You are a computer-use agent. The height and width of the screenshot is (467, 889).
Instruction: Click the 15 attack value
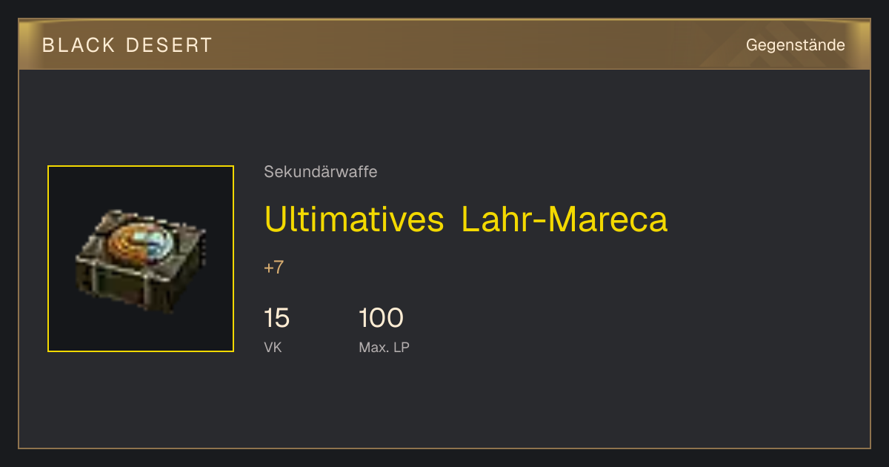(276, 319)
